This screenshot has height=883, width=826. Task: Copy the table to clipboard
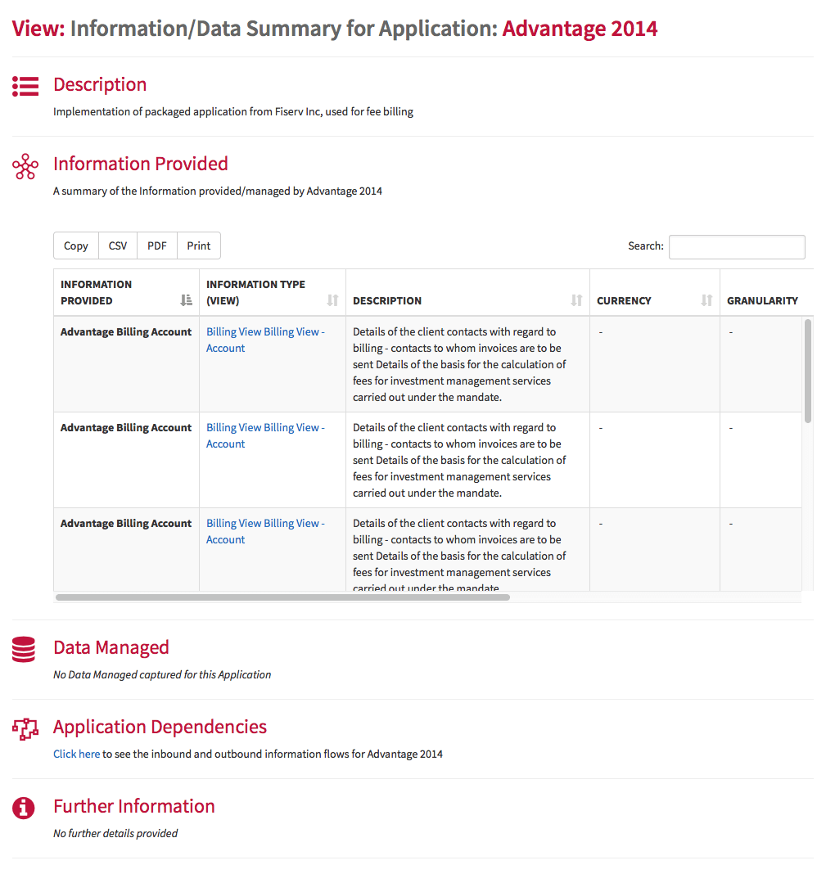coord(76,246)
